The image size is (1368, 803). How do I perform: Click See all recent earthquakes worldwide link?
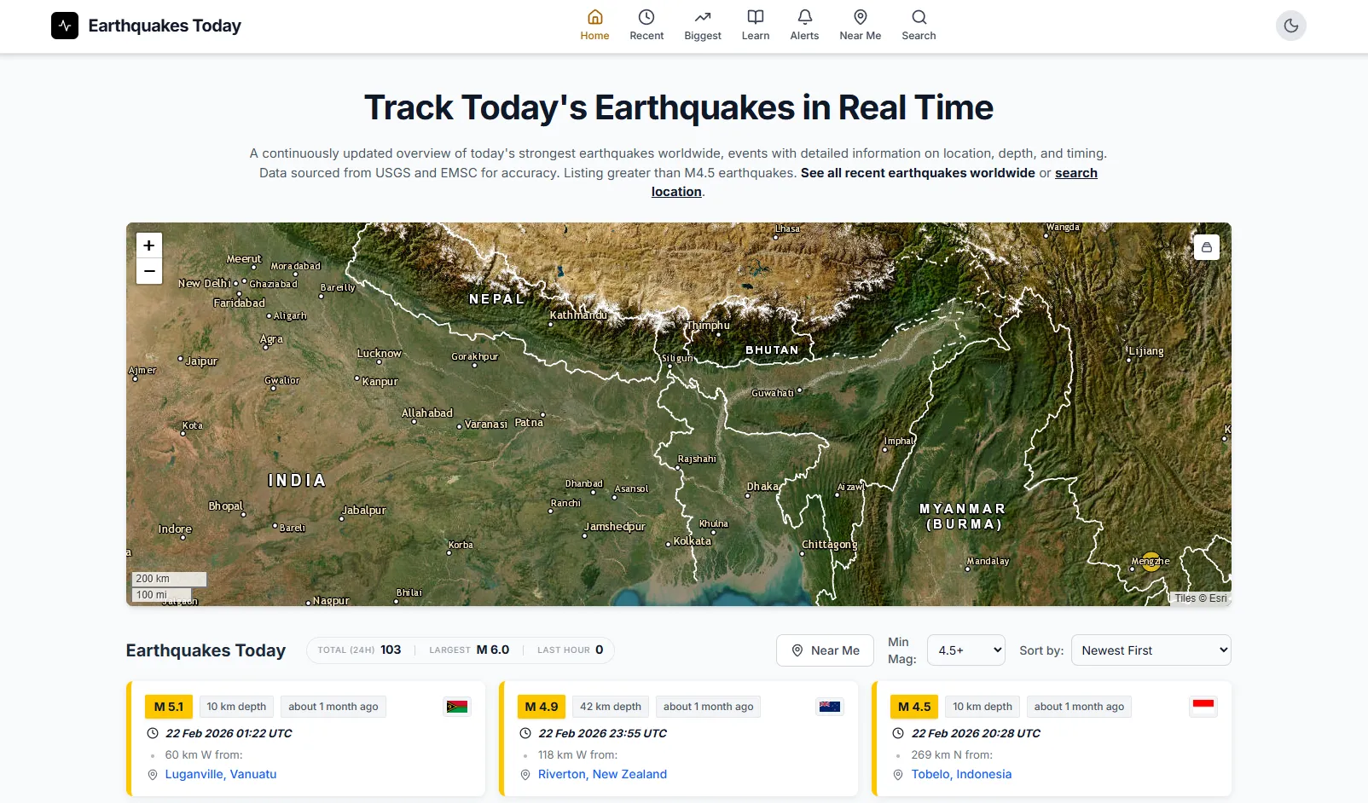(918, 173)
